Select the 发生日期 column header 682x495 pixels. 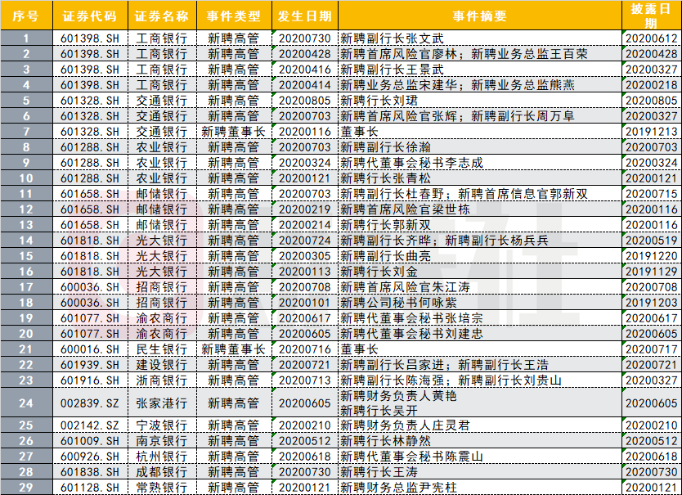coord(305,16)
